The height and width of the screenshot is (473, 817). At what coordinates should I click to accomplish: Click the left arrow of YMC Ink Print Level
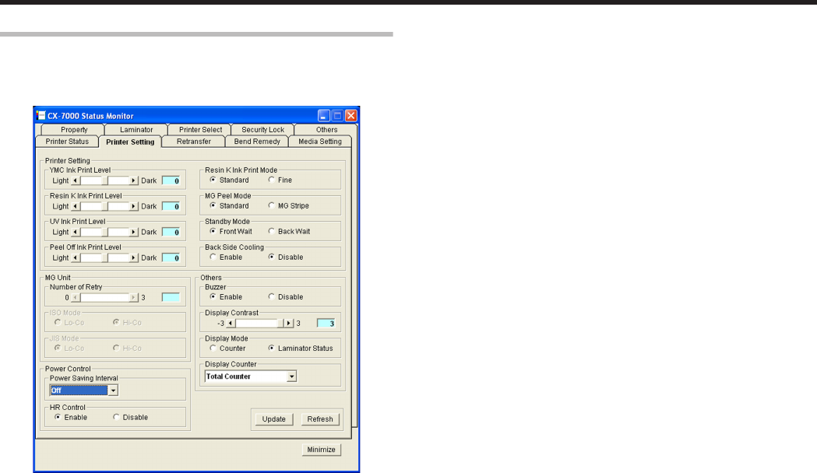76,180
